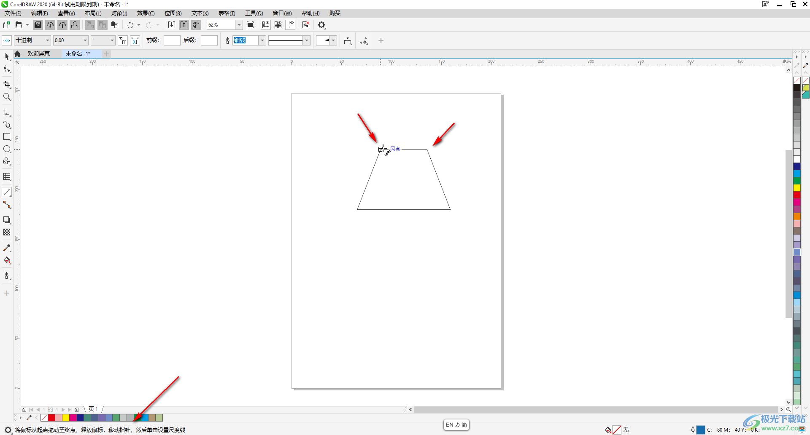Click the Print icon
Screen dimensions: 810x435
(x=75, y=25)
